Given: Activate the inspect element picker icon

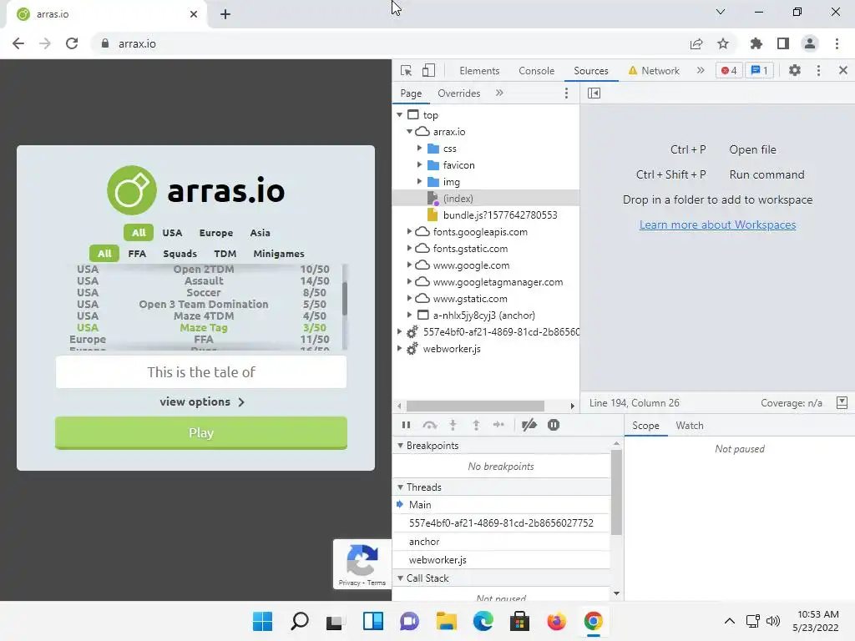Looking at the screenshot, I should [407, 71].
